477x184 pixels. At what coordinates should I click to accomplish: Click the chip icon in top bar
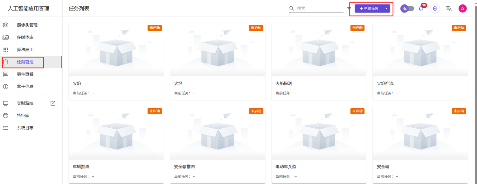435,9
